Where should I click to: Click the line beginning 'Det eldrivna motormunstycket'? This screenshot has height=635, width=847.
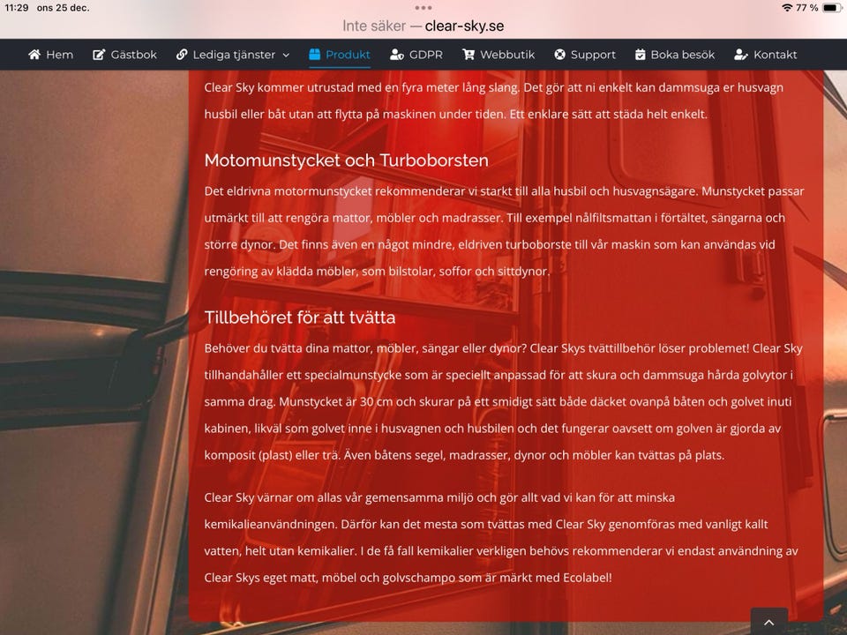click(x=504, y=191)
